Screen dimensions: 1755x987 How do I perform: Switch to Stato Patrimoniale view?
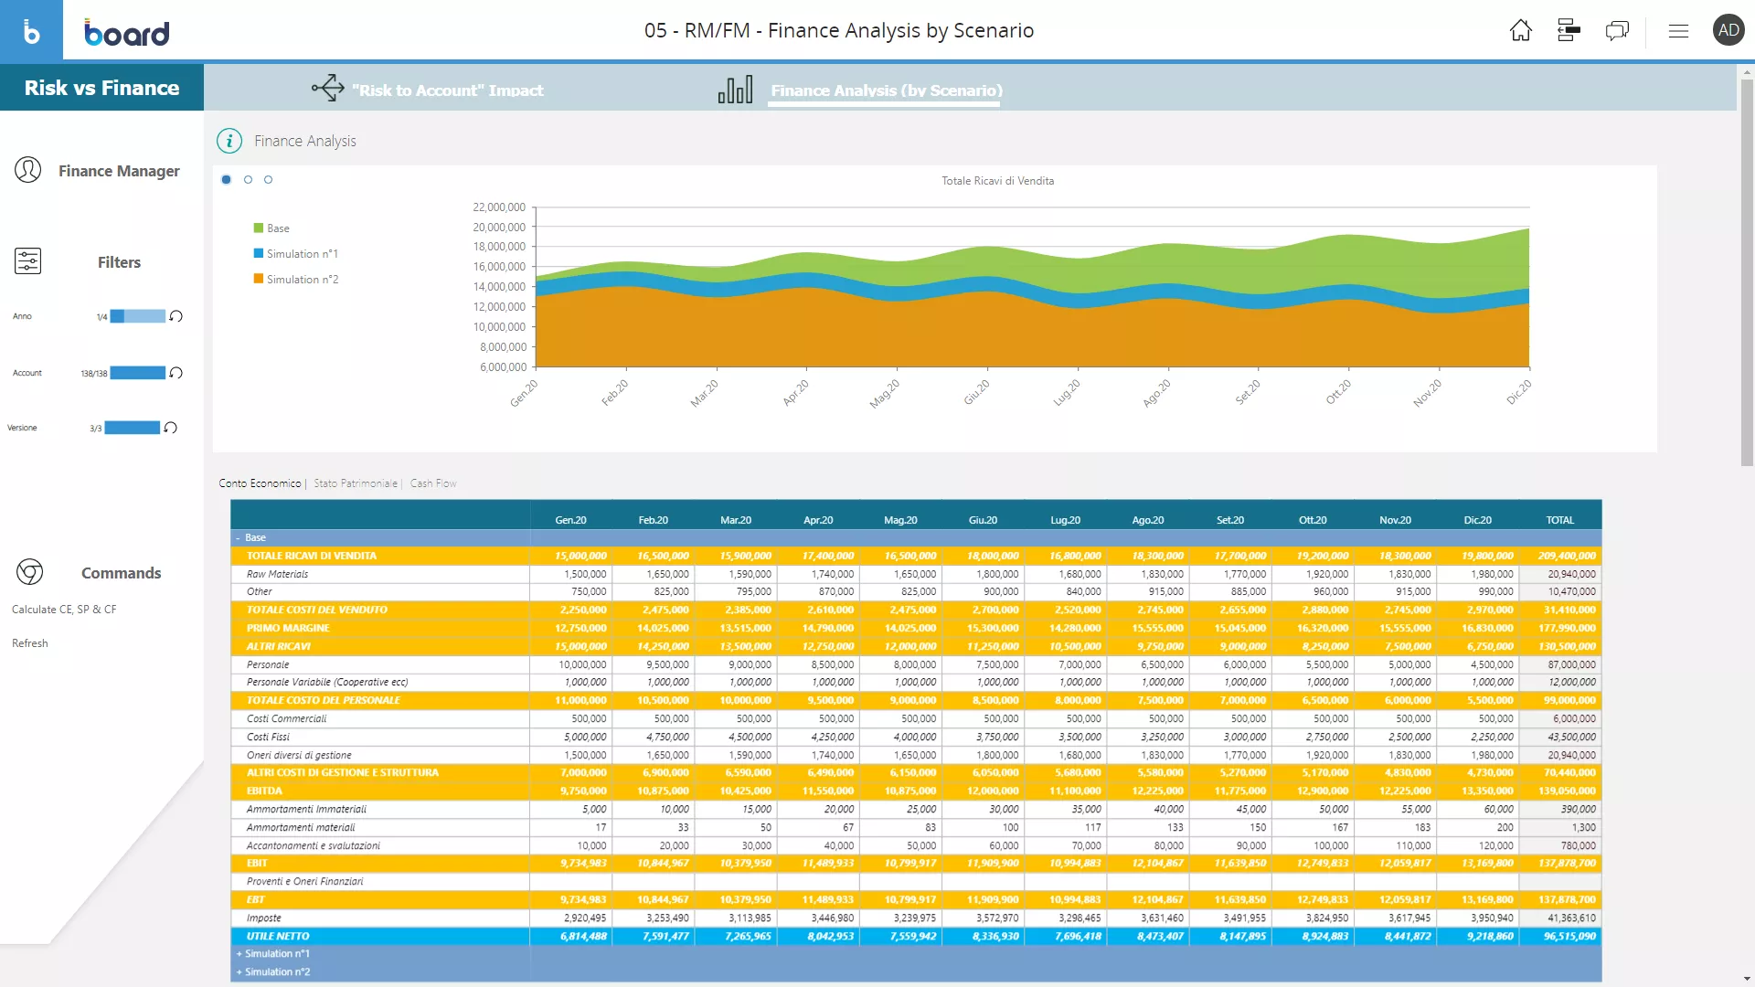click(356, 483)
